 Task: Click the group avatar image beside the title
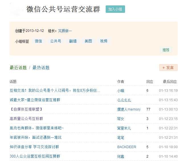pyautogui.click(x=16, y=9)
